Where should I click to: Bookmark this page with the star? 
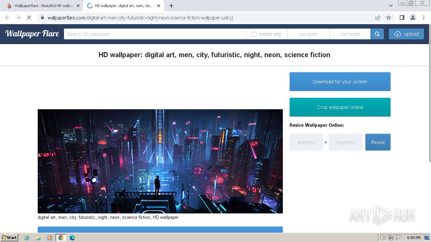point(389,17)
